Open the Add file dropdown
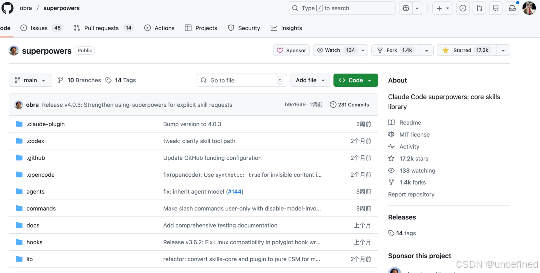Viewport: 540px width, 273px height. click(x=310, y=80)
